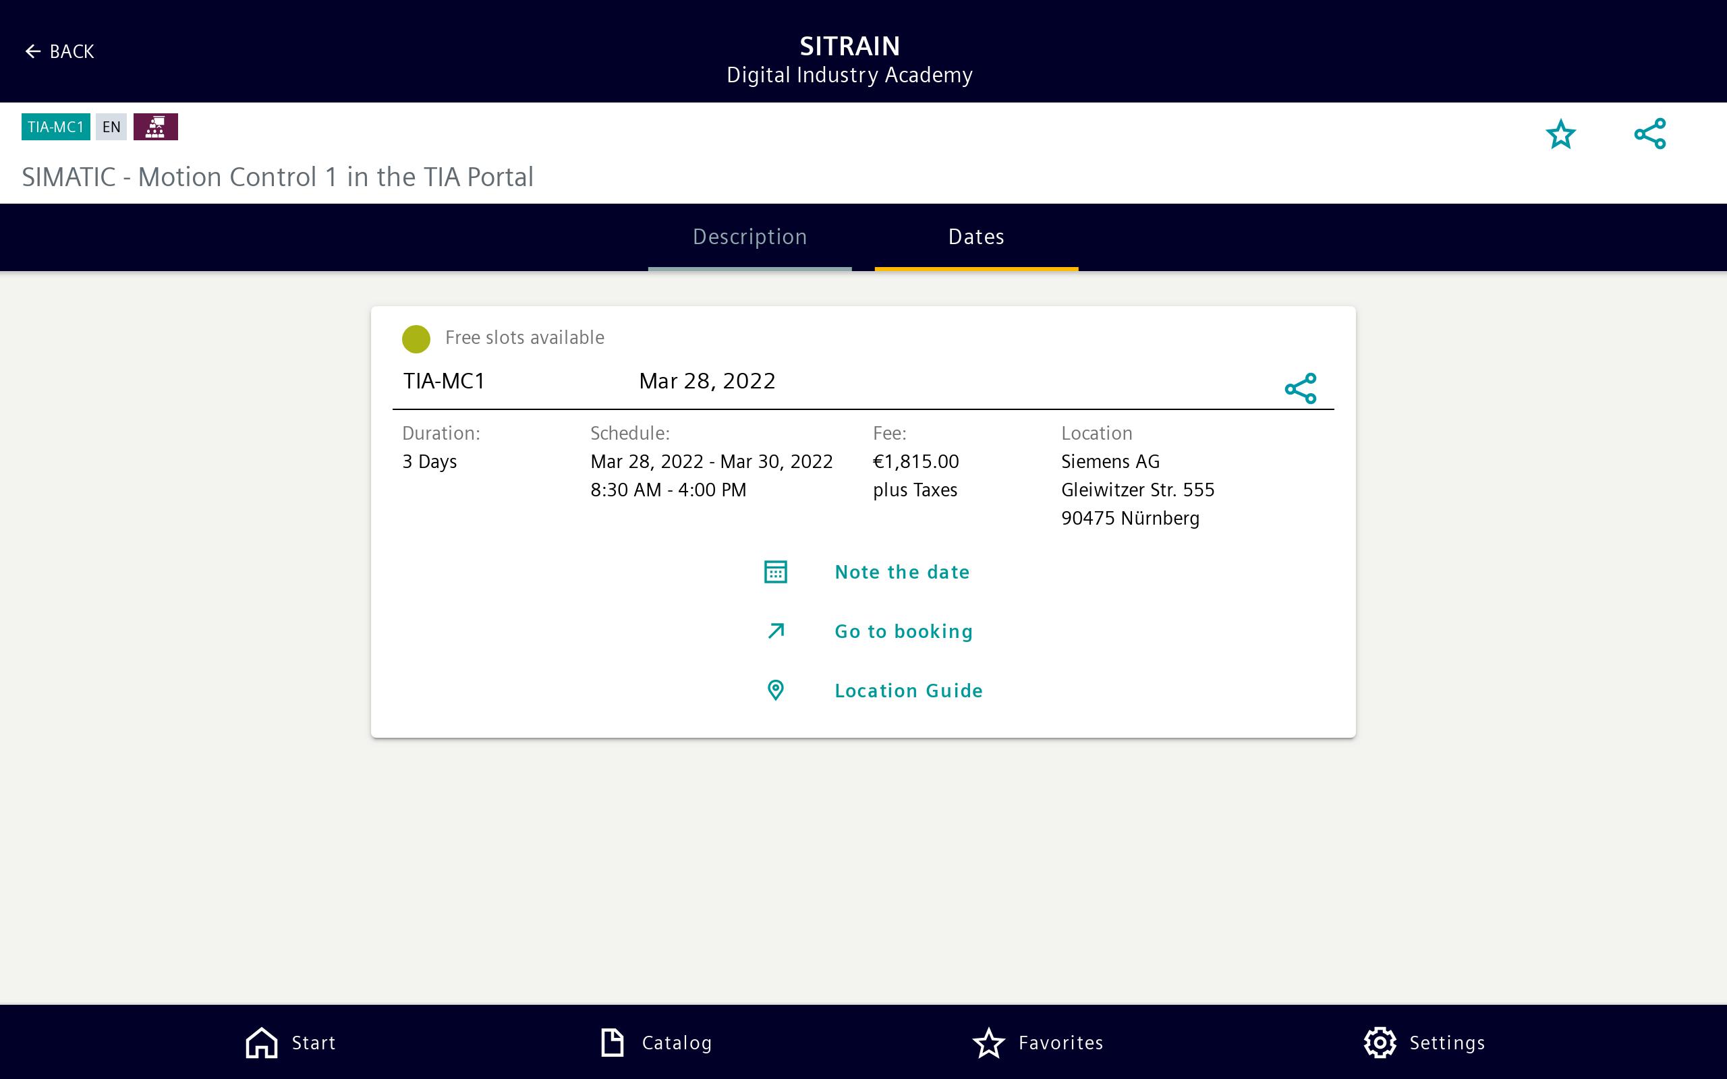Click the map pin icon for Location Guide
Image resolution: width=1727 pixels, height=1079 pixels.
point(776,690)
